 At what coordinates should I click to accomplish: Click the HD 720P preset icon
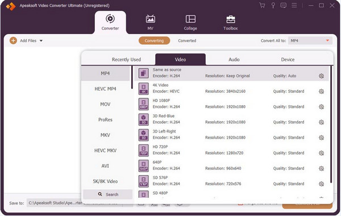144,150
